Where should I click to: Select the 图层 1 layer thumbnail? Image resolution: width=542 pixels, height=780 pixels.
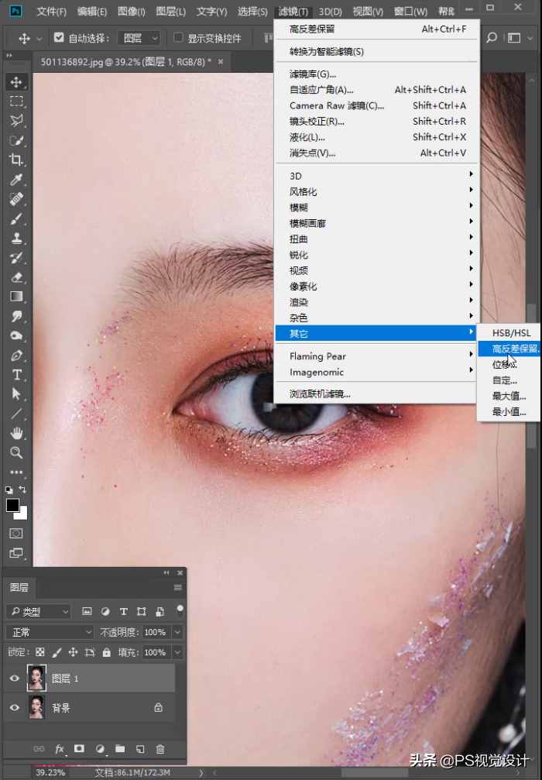pyautogui.click(x=36, y=678)
